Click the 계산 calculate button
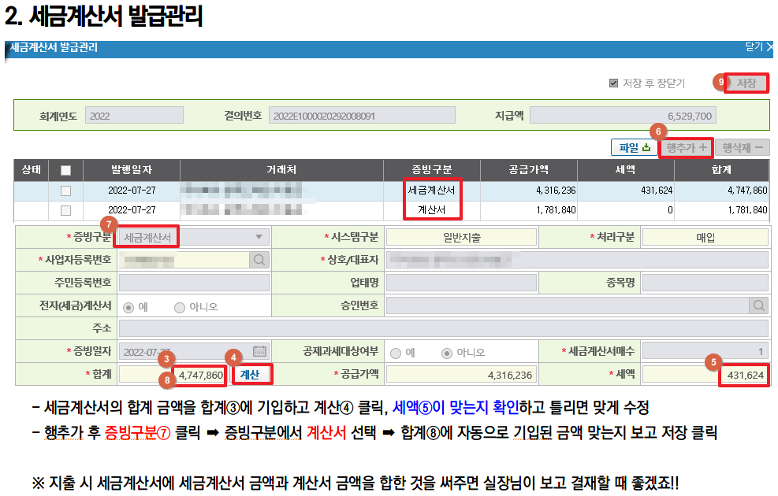This screenshot has height=496, width=778. tap(254, 376)
